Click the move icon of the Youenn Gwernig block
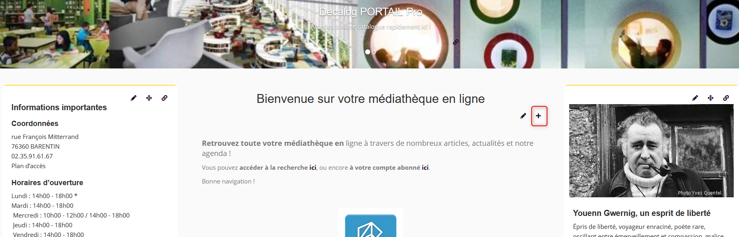 [711, 98]
